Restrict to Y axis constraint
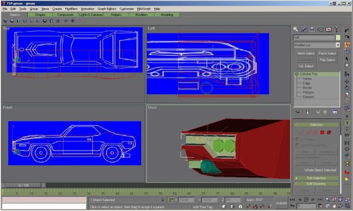Screen dimensions: 353x211 tap(347, 123)
